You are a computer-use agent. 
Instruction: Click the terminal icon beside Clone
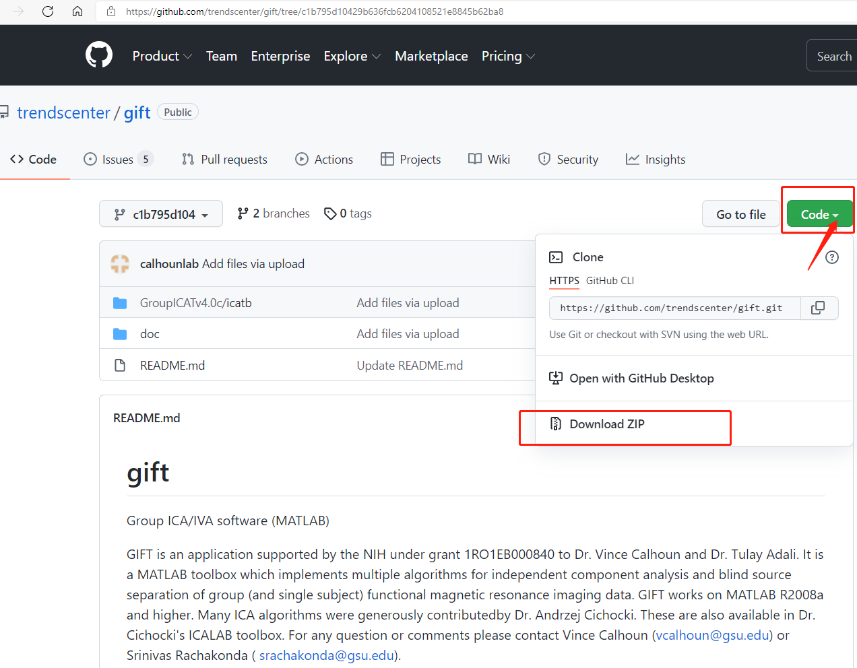point(556,257)
